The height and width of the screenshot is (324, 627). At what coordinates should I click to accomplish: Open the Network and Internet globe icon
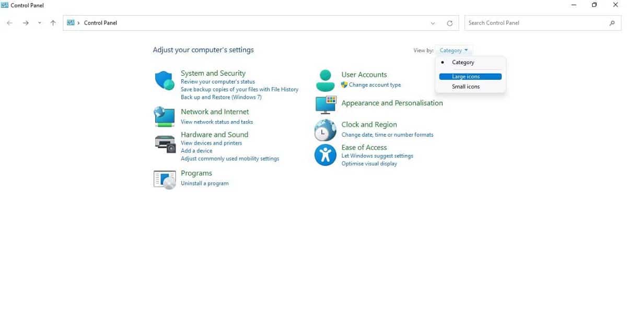point(165,116)
